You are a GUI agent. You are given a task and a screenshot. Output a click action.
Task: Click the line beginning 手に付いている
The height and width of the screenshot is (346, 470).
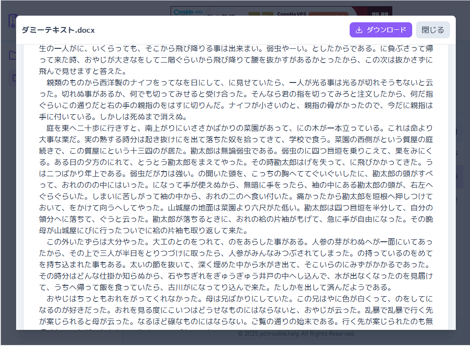tap(114, 117)
